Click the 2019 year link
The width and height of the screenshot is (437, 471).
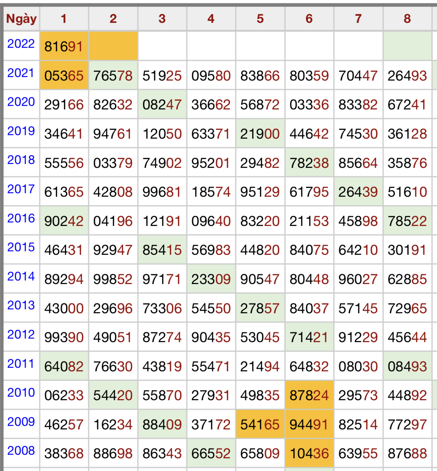(21, 131)
